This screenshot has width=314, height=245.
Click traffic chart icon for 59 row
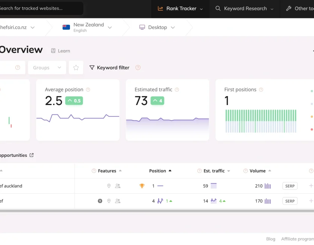point(214,186)
